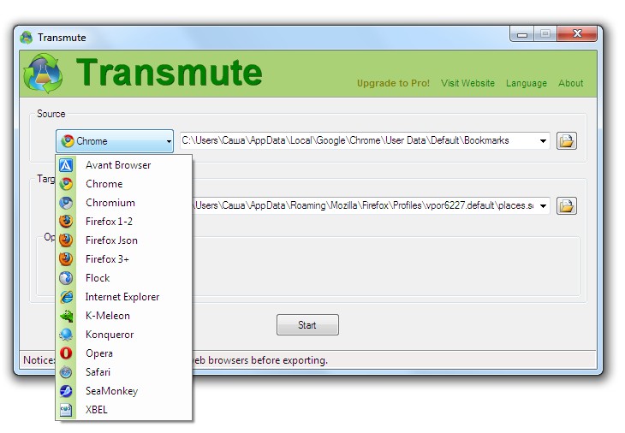Image resolution: width=625 pixels, height=433 pixels.
Task: Select Safari from the list
Action: 123,372
